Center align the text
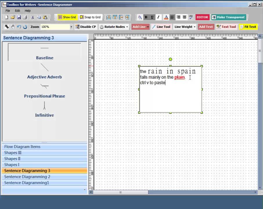 click(x=184, y=17)
